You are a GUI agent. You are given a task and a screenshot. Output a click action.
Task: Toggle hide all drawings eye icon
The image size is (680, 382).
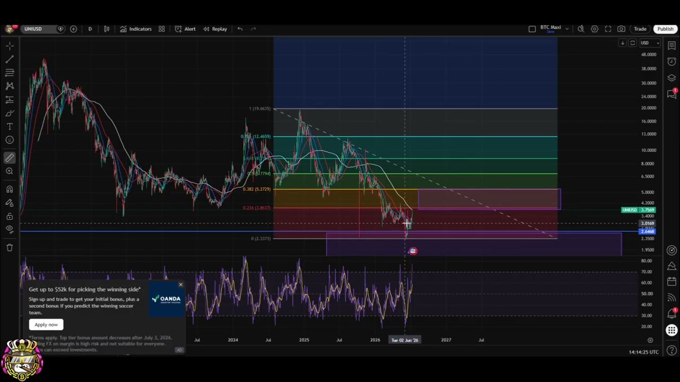point(10,229)
